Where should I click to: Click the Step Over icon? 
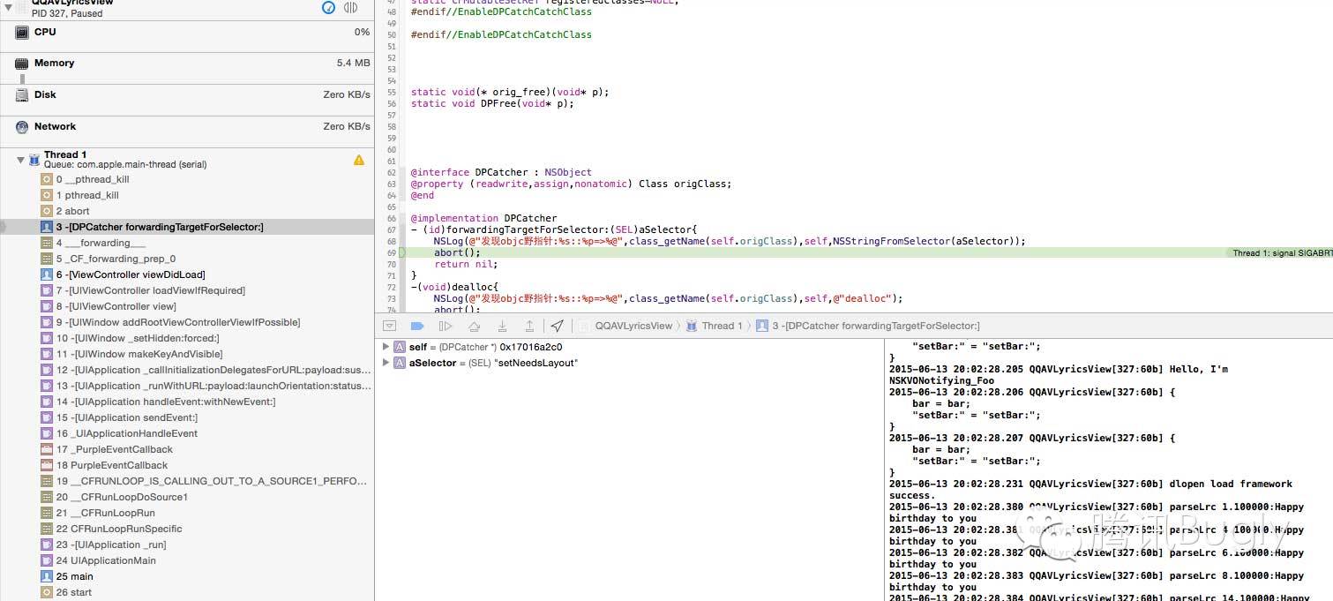pos(474,326)
